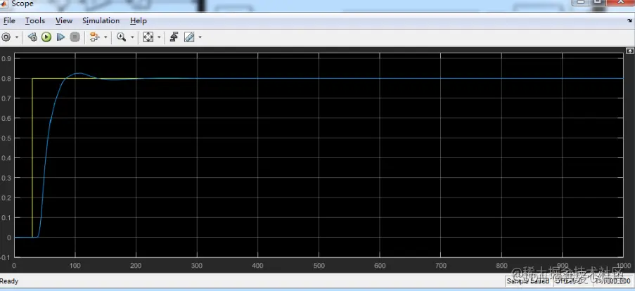Open the Triggers icon

tap(174, 37)
